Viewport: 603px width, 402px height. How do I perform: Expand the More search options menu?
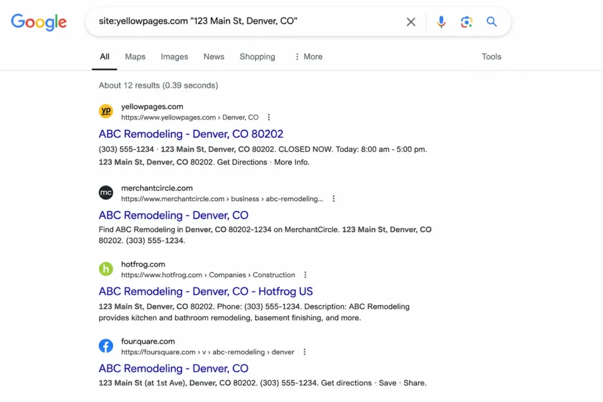309,57
